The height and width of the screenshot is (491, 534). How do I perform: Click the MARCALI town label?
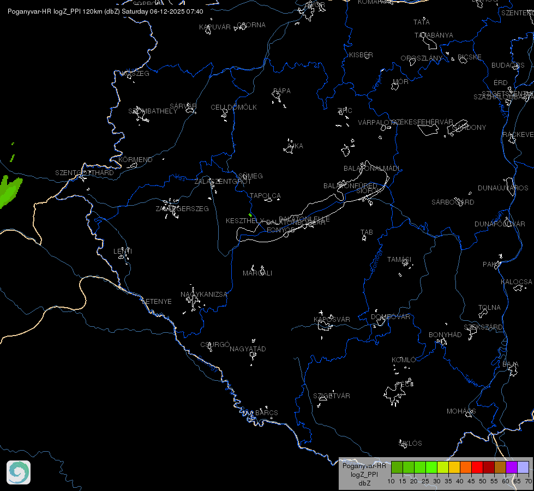coord(257,273)
